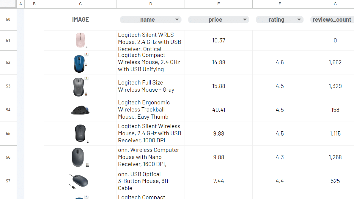Select column G header
354x199 pixels.
(x=335, y=4)
